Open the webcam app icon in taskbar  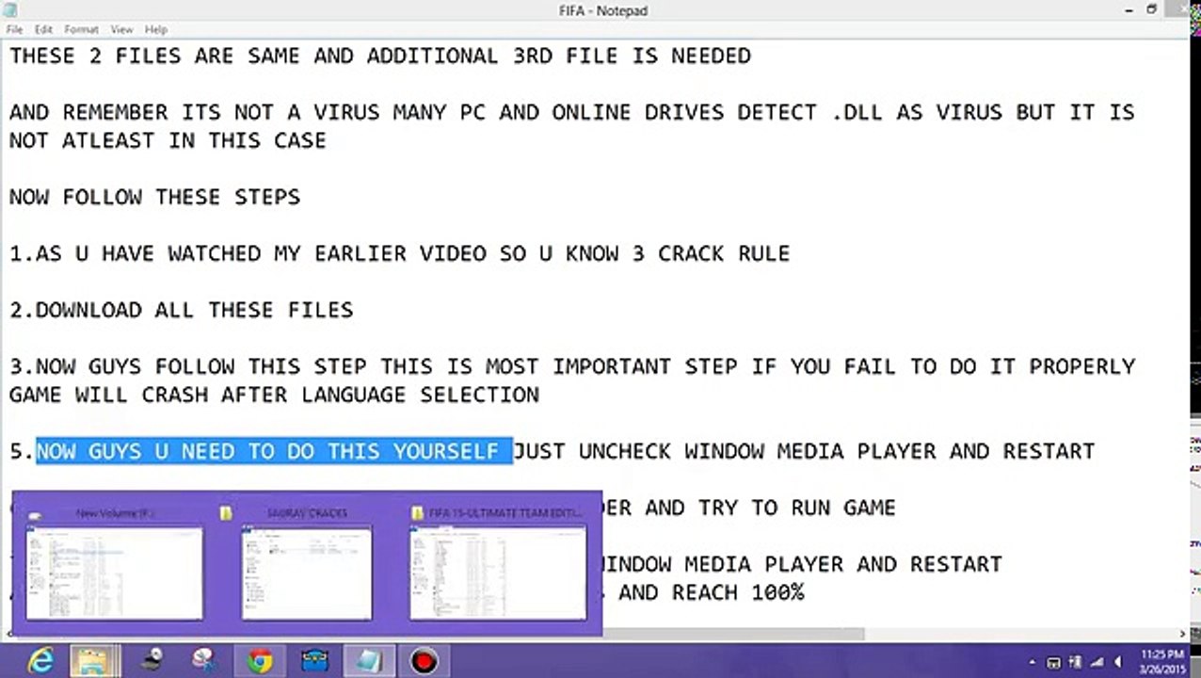point(152,661)
